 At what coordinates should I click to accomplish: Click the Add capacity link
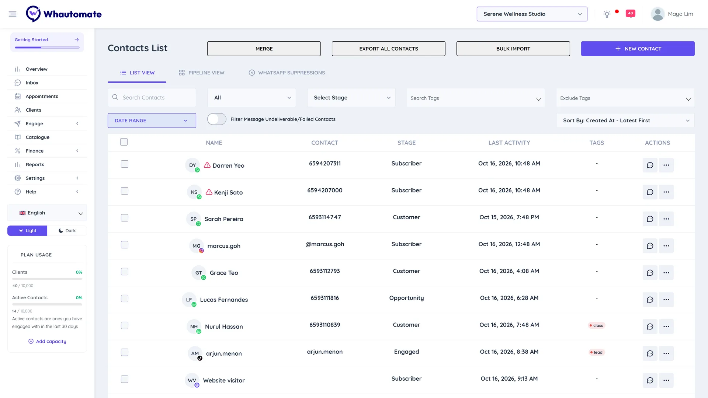point(47,341)
